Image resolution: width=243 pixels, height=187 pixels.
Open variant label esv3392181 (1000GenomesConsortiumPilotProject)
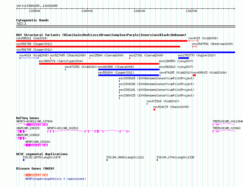(x=156, y=90)
